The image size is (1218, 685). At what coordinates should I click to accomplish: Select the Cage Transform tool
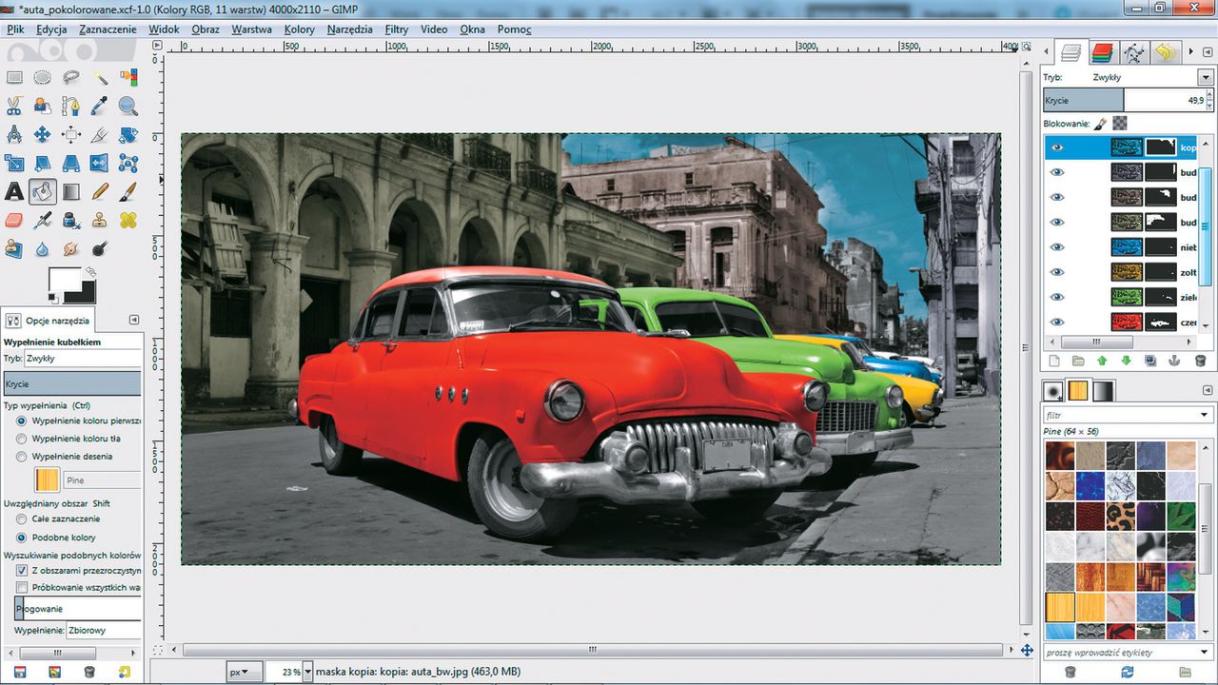coord(128,164)
